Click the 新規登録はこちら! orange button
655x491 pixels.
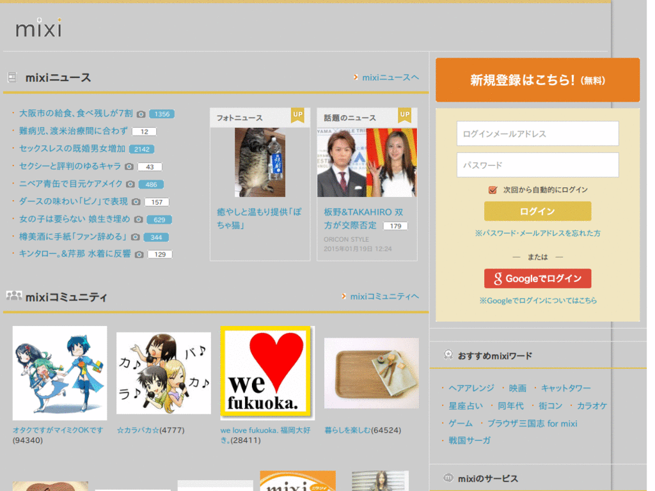(537, 80)
